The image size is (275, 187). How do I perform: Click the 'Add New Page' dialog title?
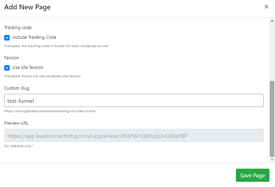click(27, 7)
